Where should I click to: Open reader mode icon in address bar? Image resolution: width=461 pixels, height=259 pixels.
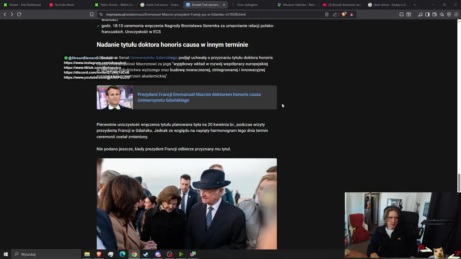click(327, 14)
